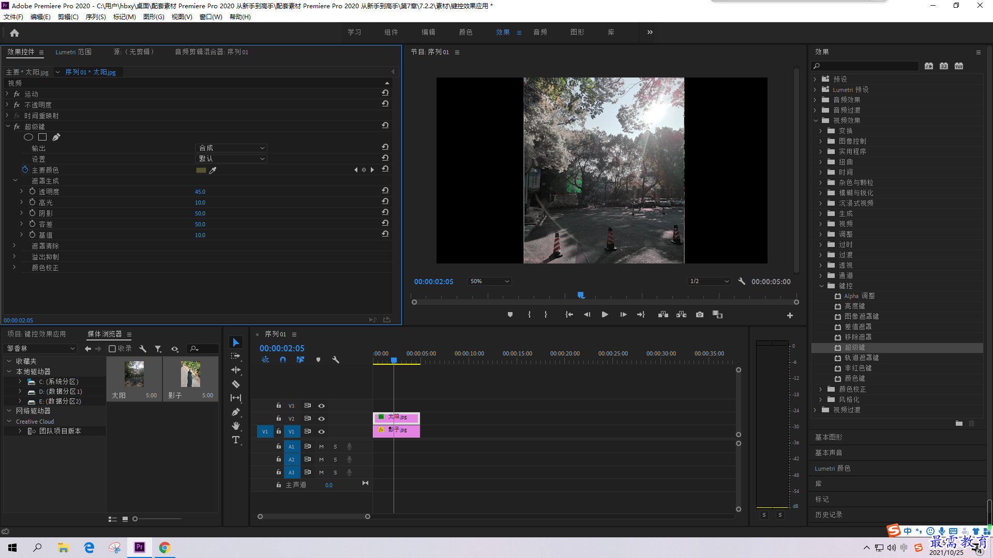This screenshot has width=993, height=558.
Task: Solo audio track A2
Action: tap(335, 459)
